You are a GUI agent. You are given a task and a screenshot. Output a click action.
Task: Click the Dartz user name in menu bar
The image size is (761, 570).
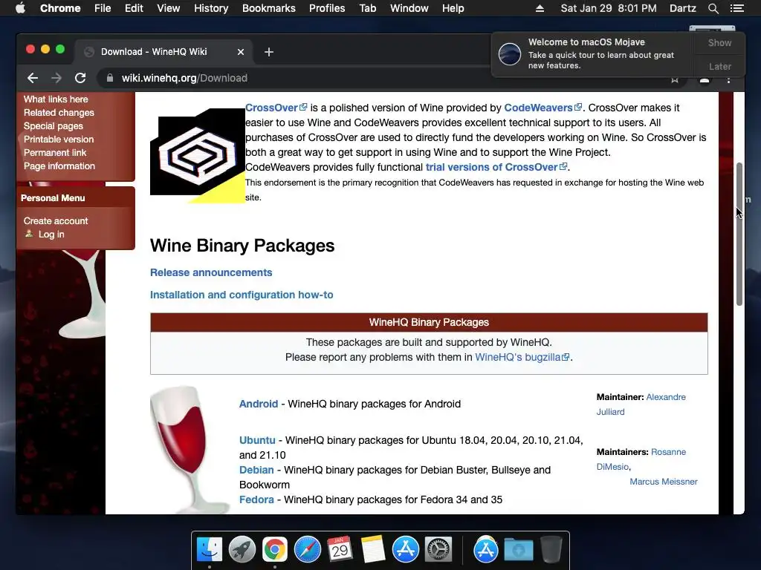[x=682, y=8]
